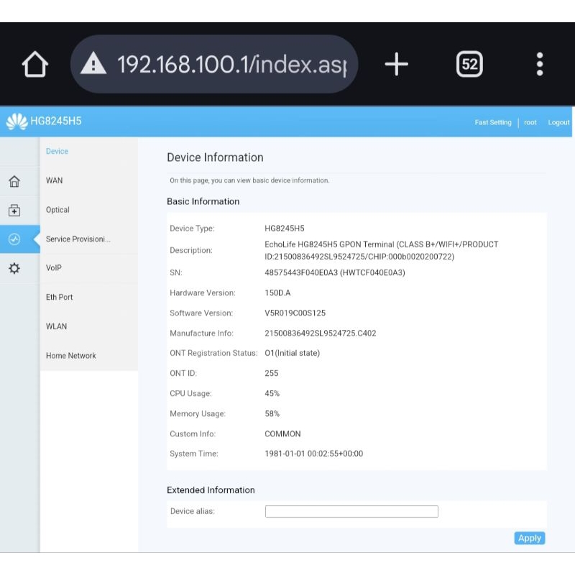
Task: Open the WAN information page
Action: (55, 180)
